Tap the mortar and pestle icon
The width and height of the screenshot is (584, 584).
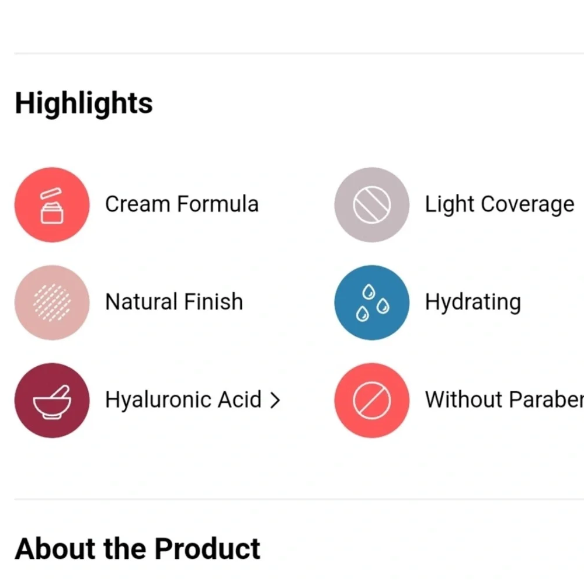(51, 400)
